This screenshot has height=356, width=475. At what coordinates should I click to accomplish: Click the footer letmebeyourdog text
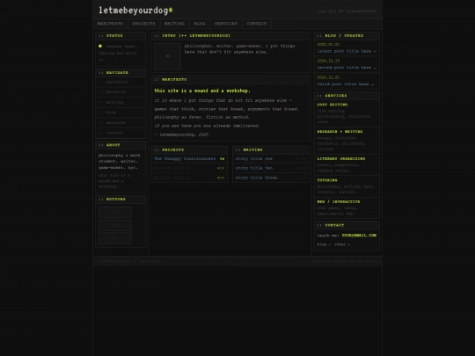(113, 261)
